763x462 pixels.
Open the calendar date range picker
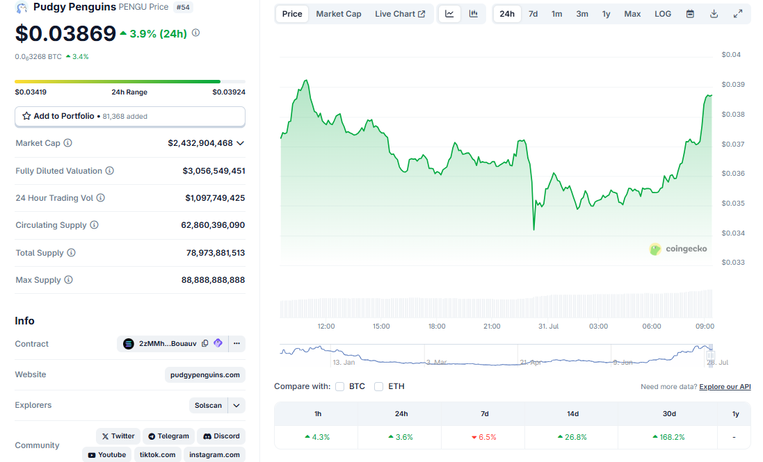coord(690,14)
